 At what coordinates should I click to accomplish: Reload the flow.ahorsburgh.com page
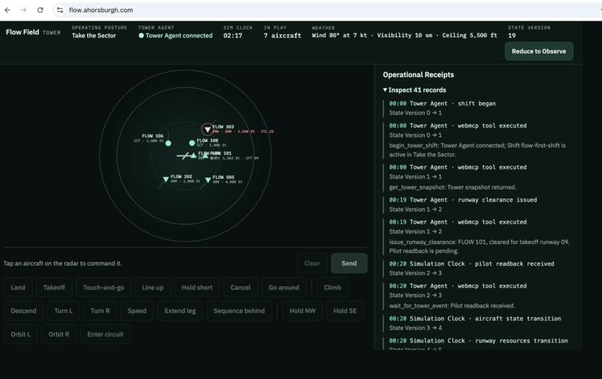40,10
